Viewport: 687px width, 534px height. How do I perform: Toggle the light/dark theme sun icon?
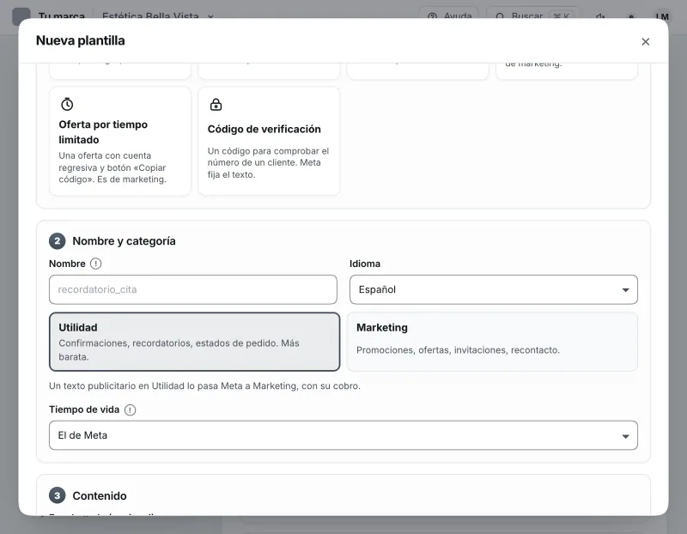point(631,16)
